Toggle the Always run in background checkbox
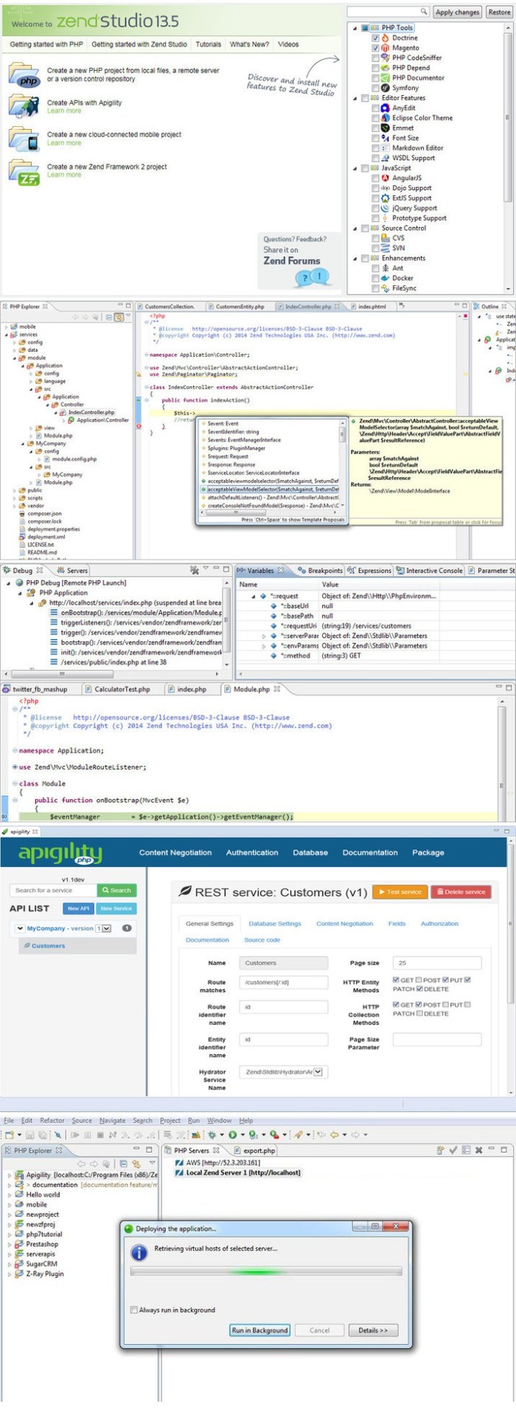 (133, 1310)
